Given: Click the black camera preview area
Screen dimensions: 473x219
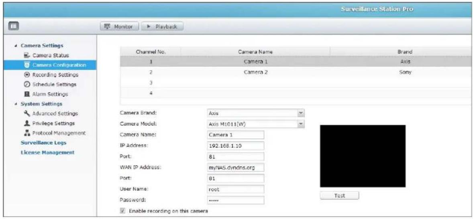Looking at the screenshot, I should [363, 156].
